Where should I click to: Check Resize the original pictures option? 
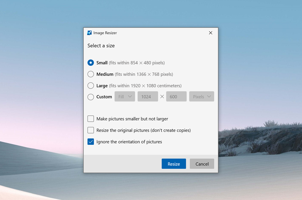[91, 130]
